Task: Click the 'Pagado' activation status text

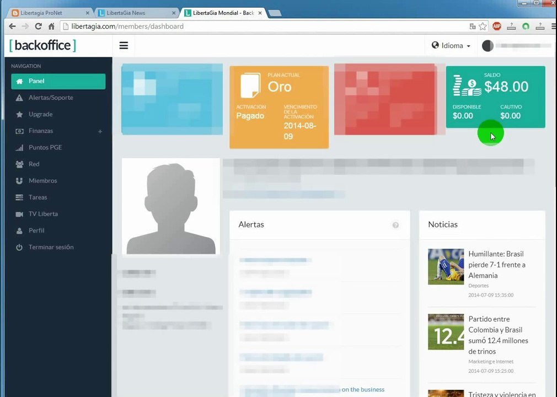Action: (250, 116)
